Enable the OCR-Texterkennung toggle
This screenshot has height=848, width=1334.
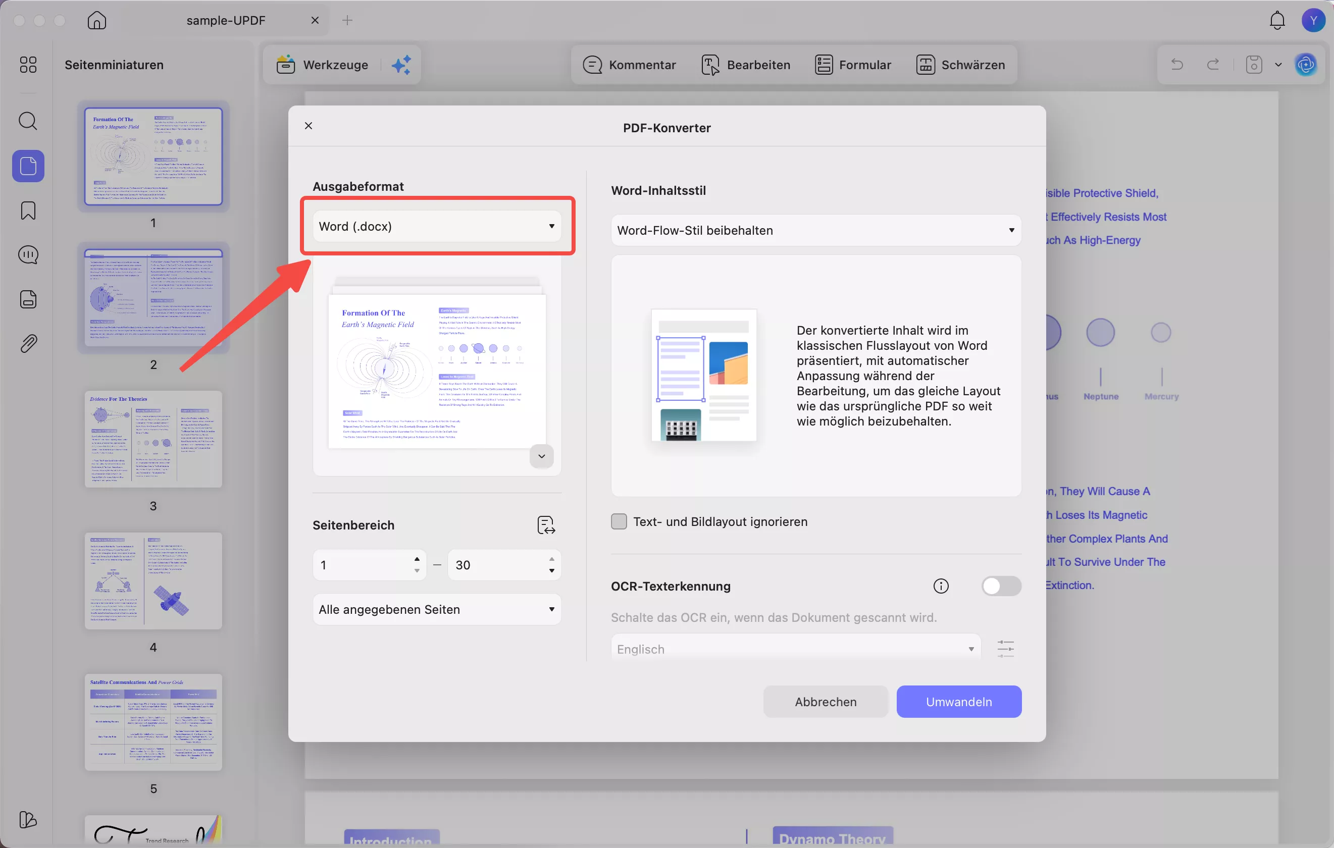coord(1001,586)
